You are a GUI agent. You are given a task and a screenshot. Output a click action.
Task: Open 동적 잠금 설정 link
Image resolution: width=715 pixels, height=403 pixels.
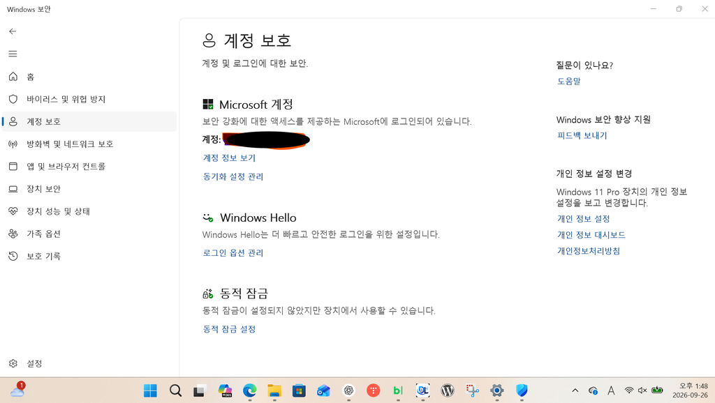coord(229,329)
